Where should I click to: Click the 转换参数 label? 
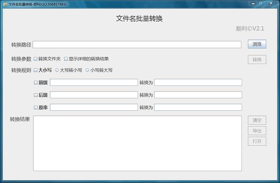pyautogui.click(x=21, y=59)
